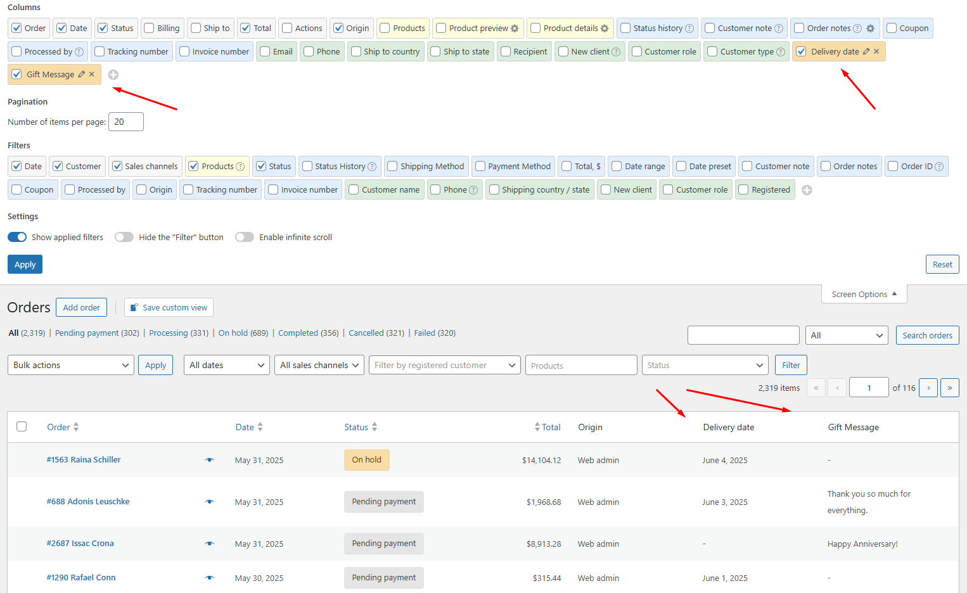967x593 pixels.
Task: Open the Bulk actions dropdown
Action: (x=70, y=365)
